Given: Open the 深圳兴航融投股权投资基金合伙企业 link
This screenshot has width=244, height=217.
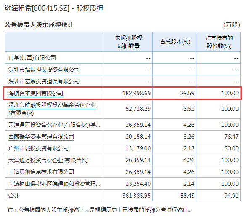Looking at the screenshot, I should (52, 109).
